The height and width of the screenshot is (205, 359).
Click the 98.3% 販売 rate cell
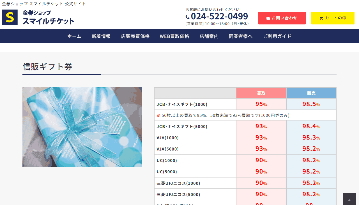pyautogui.click(x=311, y=138)
